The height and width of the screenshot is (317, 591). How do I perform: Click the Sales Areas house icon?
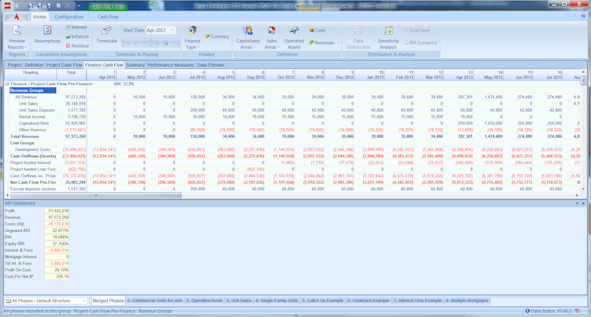271,30
